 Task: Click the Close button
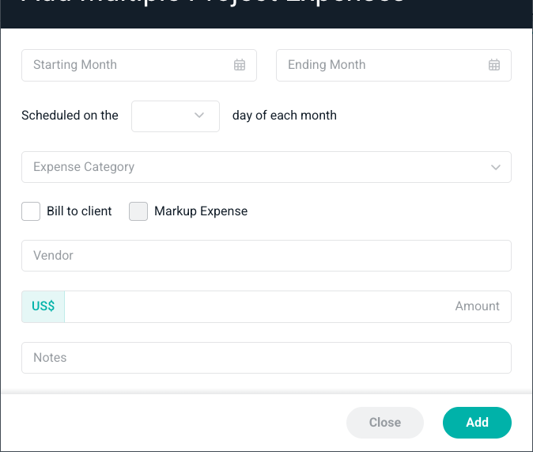385,423
